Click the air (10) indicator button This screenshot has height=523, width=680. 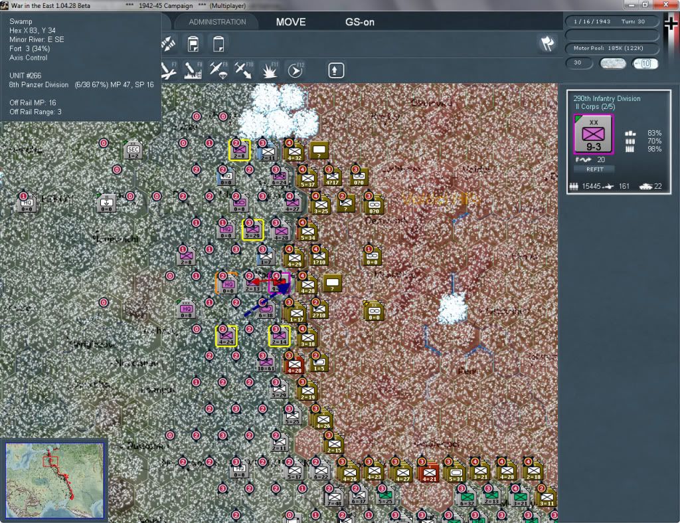(645, 63)
